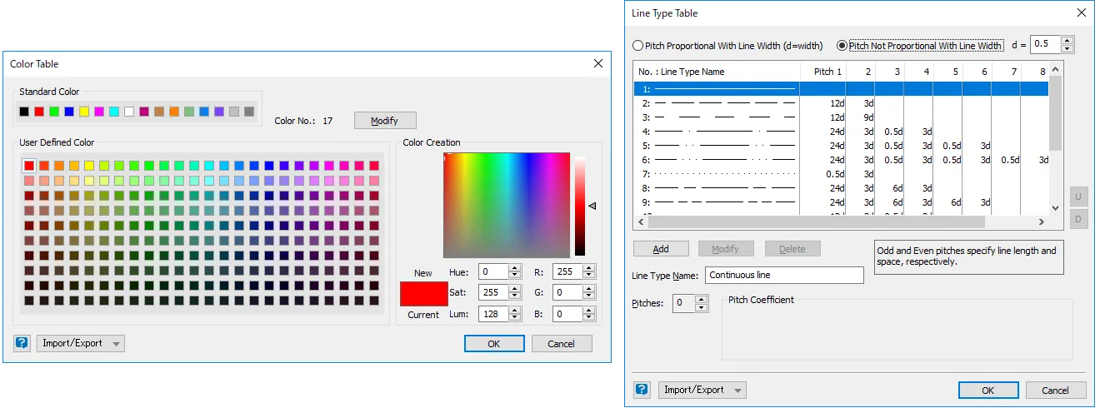Select line type row 5
The width and height of the screenshot is (1100, 408).
(x=841, y=146)
